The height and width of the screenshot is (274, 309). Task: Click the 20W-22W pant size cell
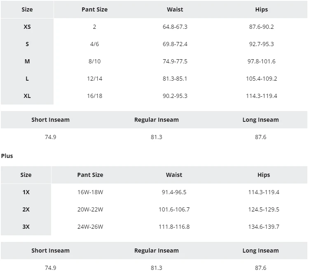tap(90, 209)
